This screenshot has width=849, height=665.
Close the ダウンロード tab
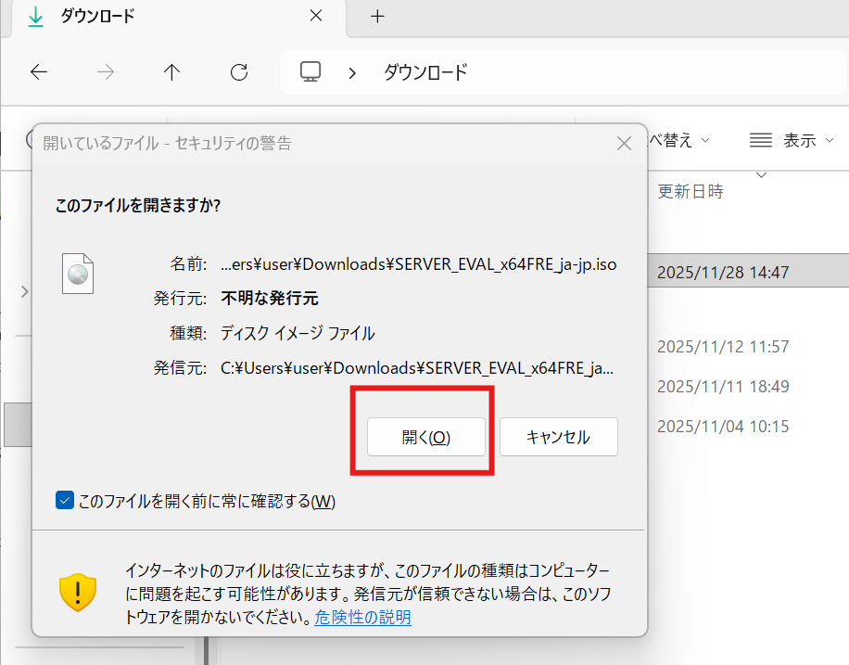click(x=316, y=17)
